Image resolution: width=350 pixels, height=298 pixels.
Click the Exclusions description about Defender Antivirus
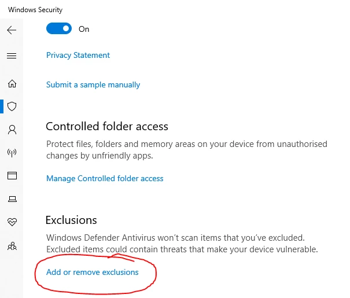click(182, 244)
